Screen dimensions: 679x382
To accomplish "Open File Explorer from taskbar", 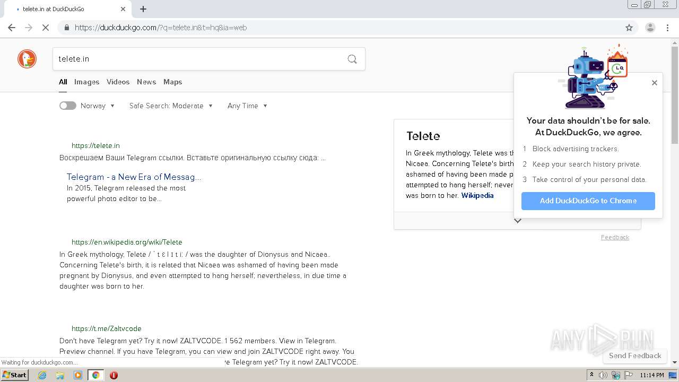I will 60,375.
